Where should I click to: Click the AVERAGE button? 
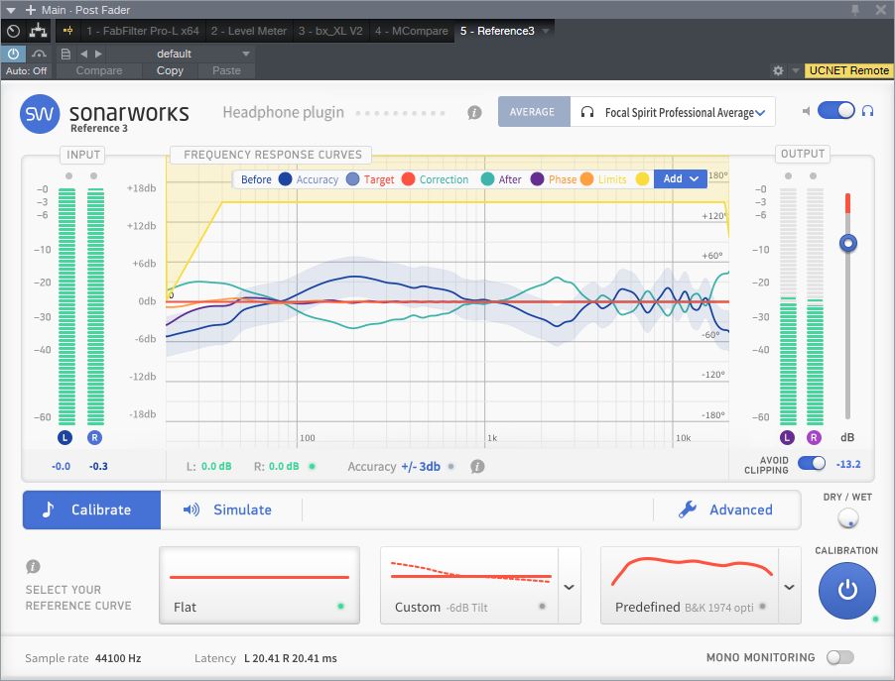pyautogui.click(x=532, y=112)
